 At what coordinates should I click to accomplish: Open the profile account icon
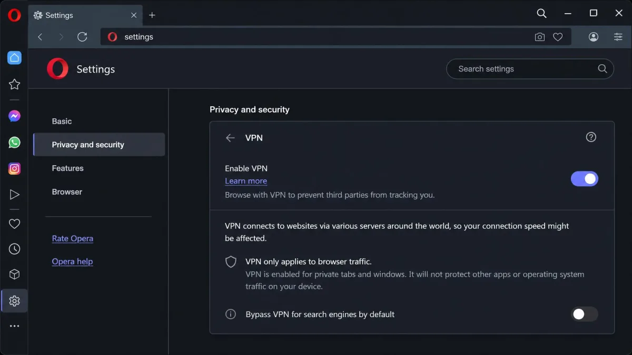point(594,37)
